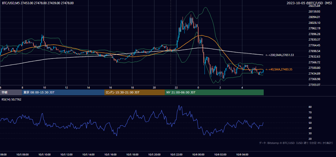Click the 10/5 10:00 date tick
The image size is (336, 157).
44,155
